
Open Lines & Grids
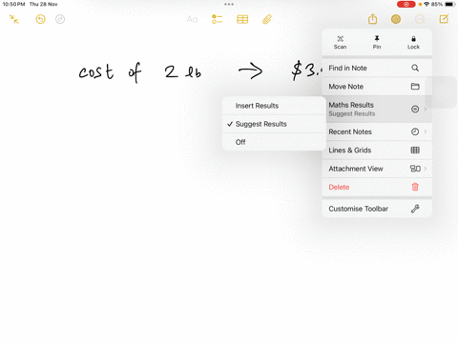click(x=377, y=151)
